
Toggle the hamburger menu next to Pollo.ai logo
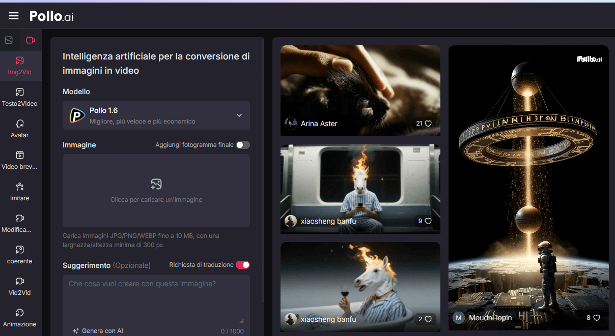pyautogui.click(x=13, y=15)
